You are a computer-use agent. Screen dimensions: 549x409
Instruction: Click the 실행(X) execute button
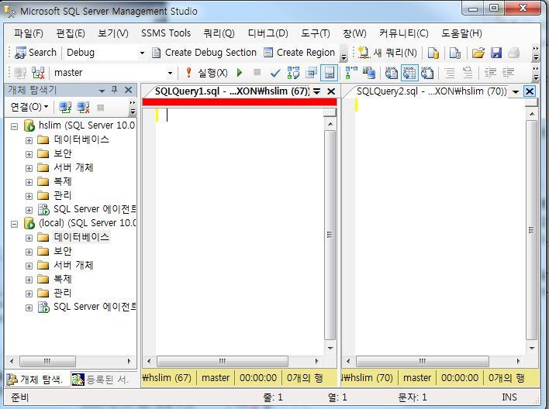click(x=206, y=73)
